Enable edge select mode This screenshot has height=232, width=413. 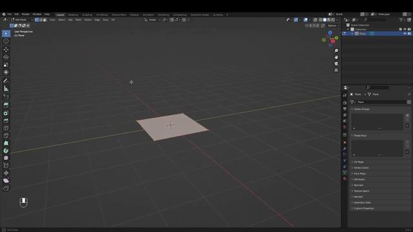41,20
